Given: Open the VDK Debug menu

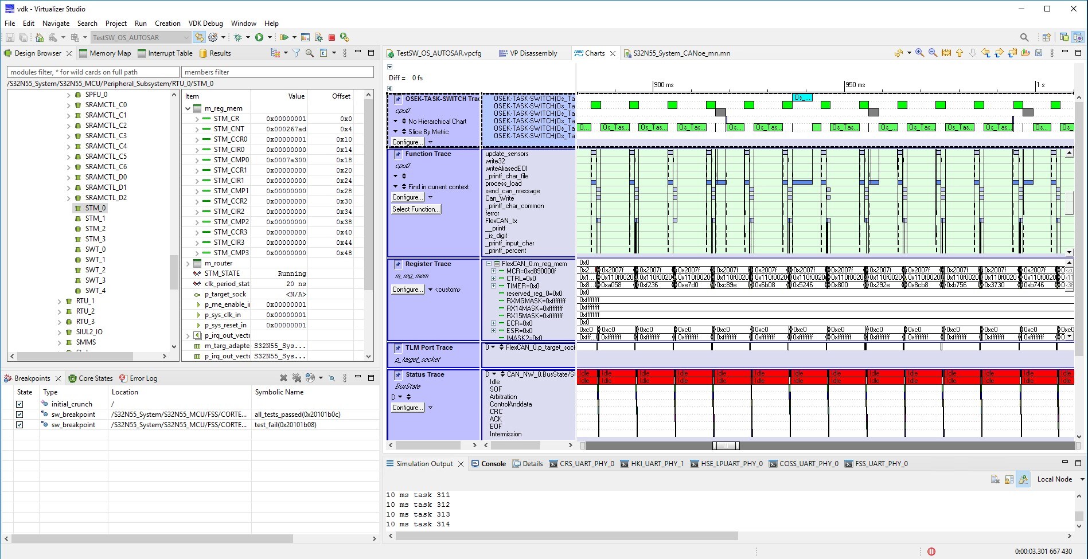Looking at the screenshot, I should coord(205,24).
